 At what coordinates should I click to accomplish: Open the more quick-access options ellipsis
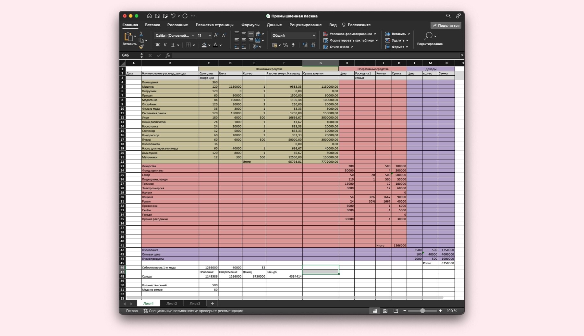pos(193,16)
